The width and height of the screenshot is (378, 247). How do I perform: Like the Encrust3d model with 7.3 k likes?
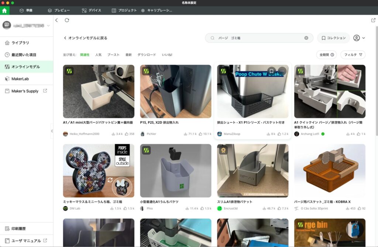pos(279,208)
